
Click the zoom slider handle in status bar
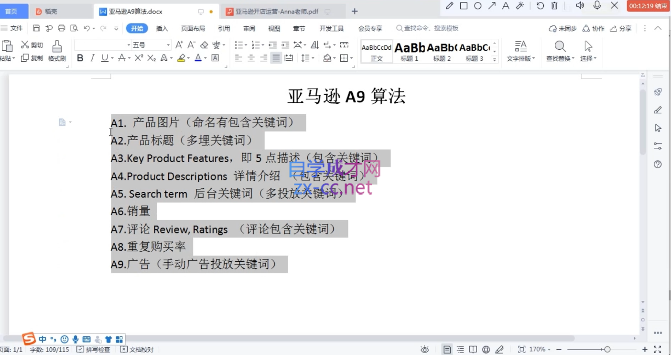point(607,350)
